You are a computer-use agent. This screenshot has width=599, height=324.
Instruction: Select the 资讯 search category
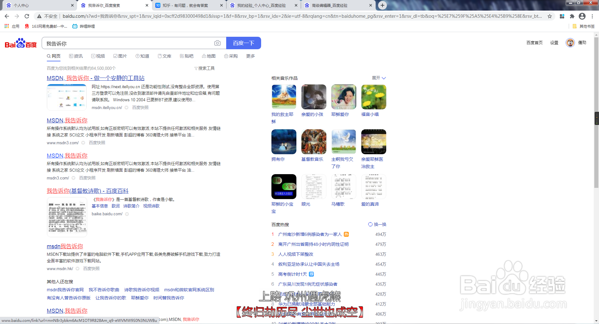tap(76, 56)
